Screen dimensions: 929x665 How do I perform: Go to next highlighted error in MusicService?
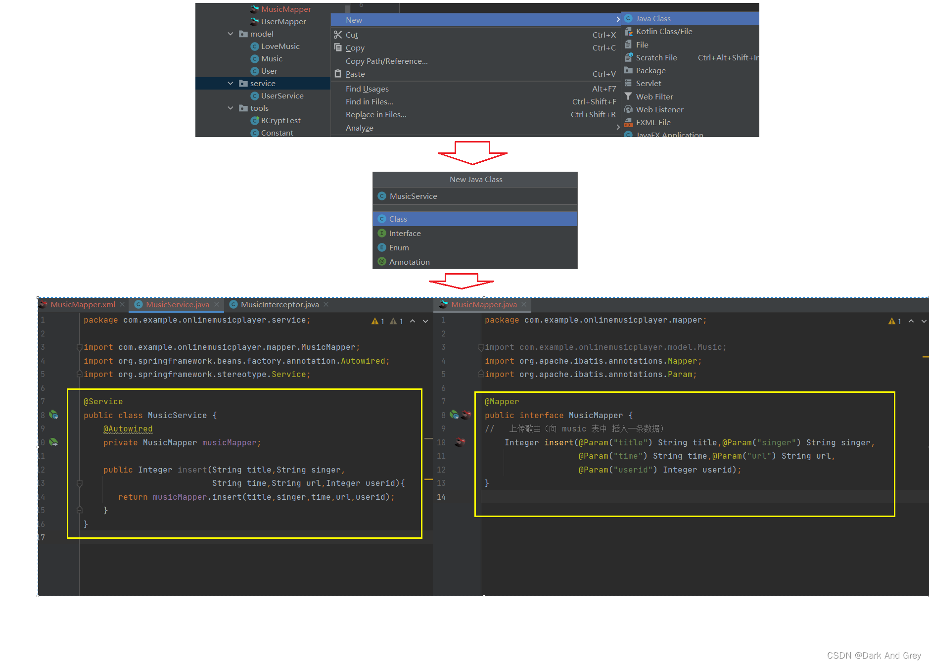click(425, 321)
